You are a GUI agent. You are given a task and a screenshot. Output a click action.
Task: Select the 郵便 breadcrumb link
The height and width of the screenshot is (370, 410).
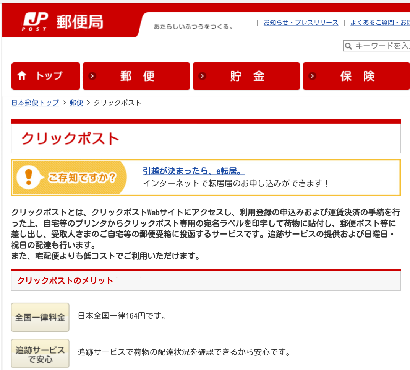(76, 103)
